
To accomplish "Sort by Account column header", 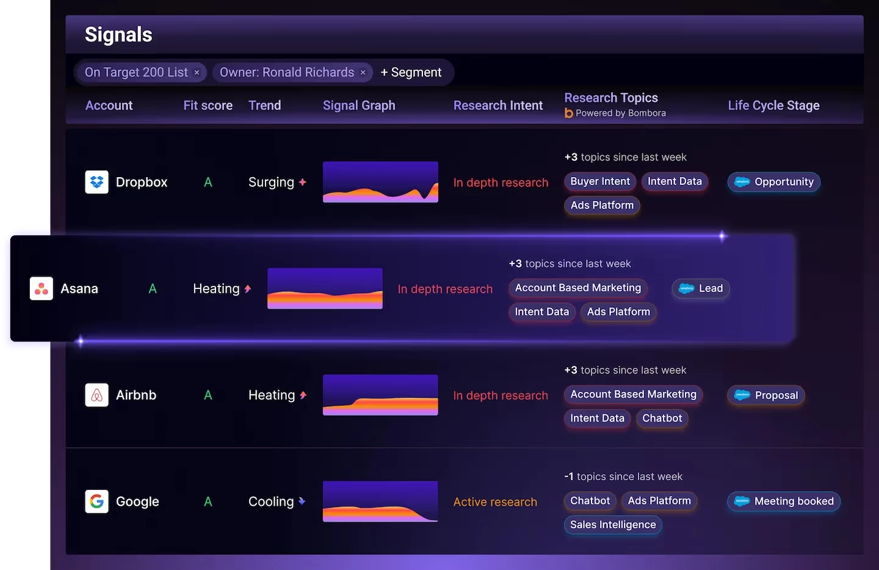I will pos(109,105).
